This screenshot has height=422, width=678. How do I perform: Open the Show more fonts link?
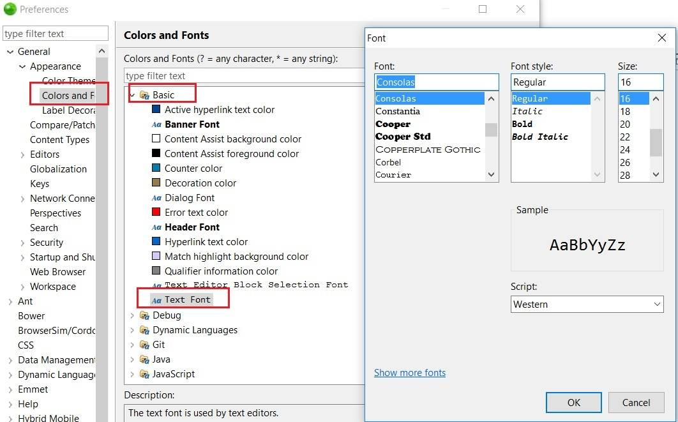point(410,373)
